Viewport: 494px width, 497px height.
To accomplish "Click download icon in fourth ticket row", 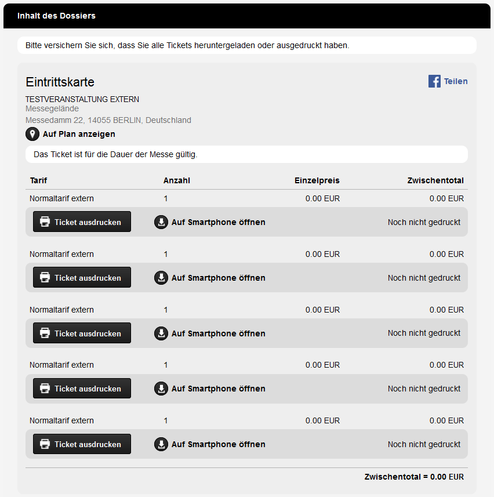I will coord(161,389).
